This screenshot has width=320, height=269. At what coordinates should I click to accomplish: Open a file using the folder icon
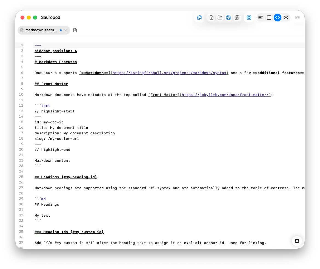click(x=220, y=18)
